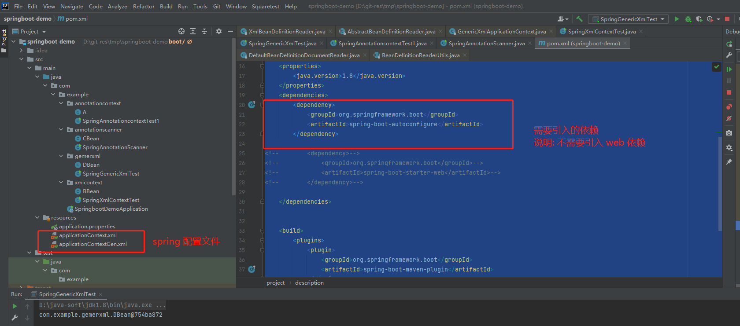Select application.properties in the tree
This screenshot has width=740, height=326.
coord(87,226)
